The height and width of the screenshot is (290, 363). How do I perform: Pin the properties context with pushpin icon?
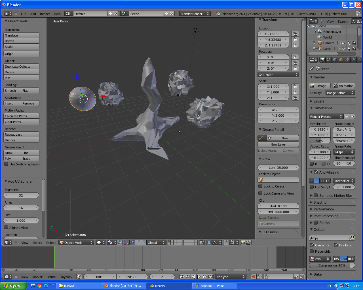click(311, 69)
